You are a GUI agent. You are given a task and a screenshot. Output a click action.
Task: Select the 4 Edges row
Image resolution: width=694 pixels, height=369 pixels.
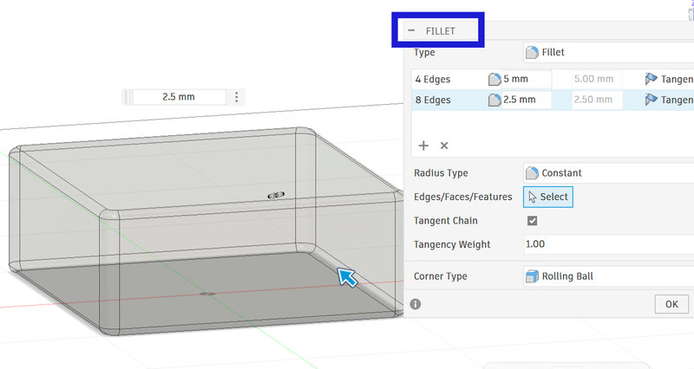(x=553, y=79)
